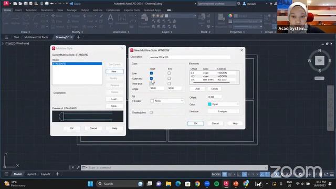Add a new drawing tab with plus icon

click(79, 37)
